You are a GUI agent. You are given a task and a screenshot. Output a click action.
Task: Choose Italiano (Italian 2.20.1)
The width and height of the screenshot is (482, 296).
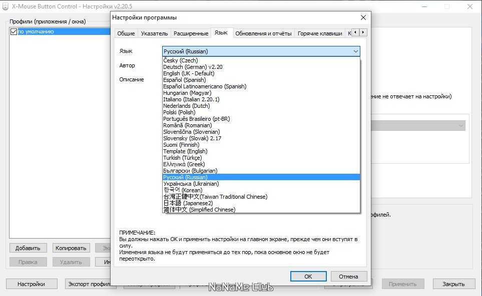[261, 99]
